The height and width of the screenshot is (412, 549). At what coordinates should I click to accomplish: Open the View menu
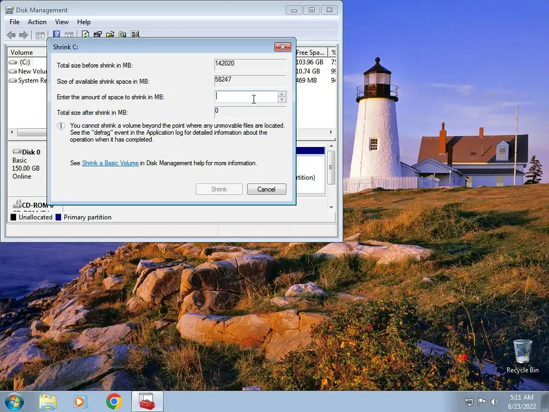tap(62, 21)
